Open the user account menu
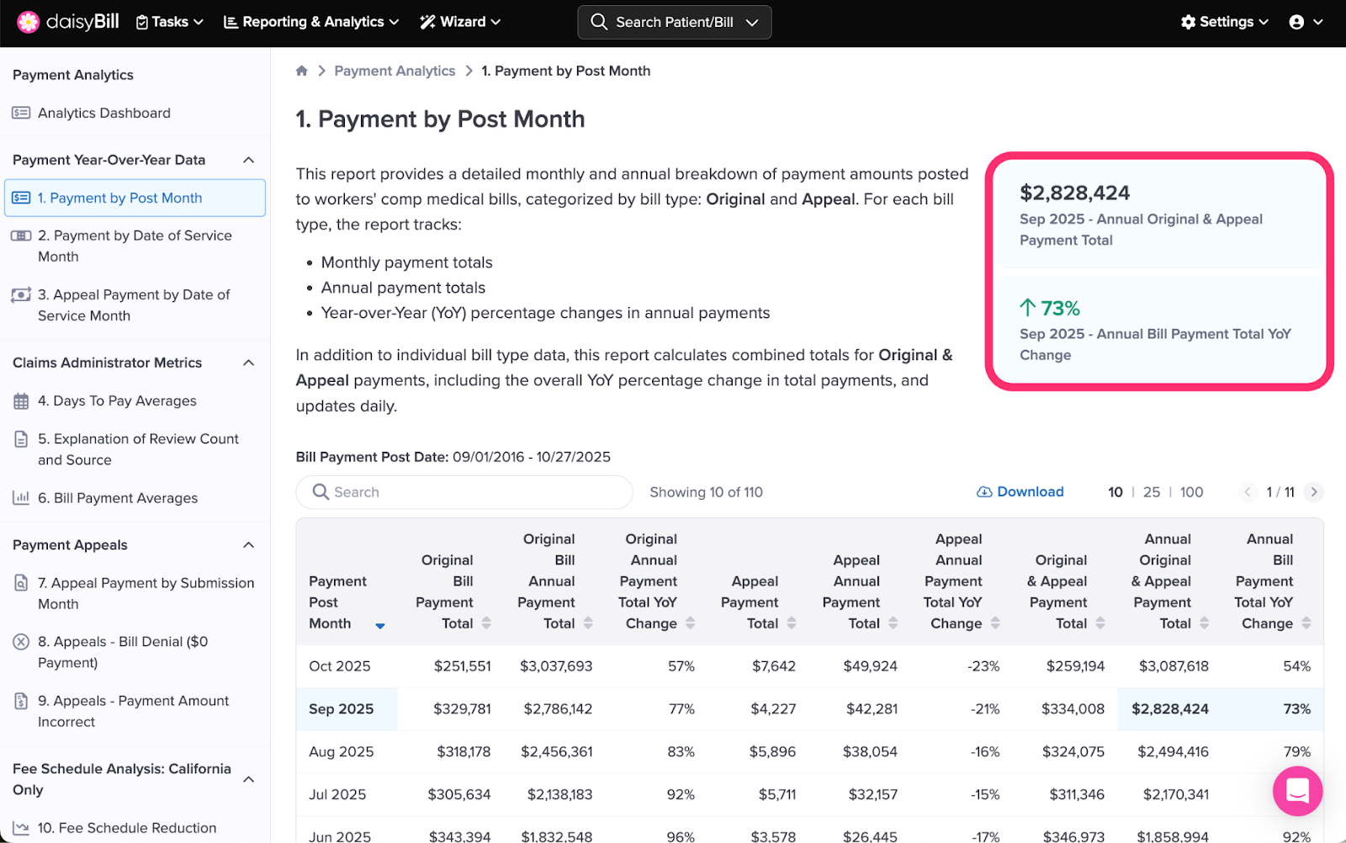This screenshot has width=1346, height=843. (x=1306, y=22)
